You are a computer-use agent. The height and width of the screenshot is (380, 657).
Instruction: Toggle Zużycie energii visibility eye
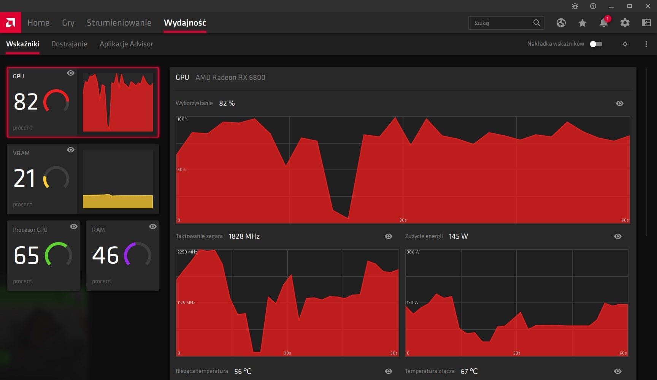point(618,236)
